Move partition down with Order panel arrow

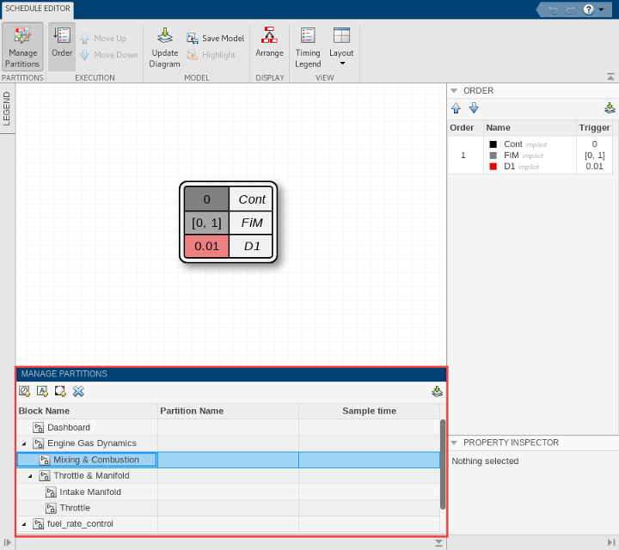pyautogui.click(x=474, y=108)
